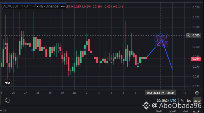
Task: Toggle log scale mode
Action: click(189, 101)
